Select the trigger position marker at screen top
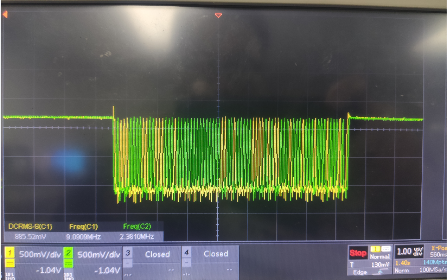The width and height of the screenshot is (447, 280). coord(218,15)
